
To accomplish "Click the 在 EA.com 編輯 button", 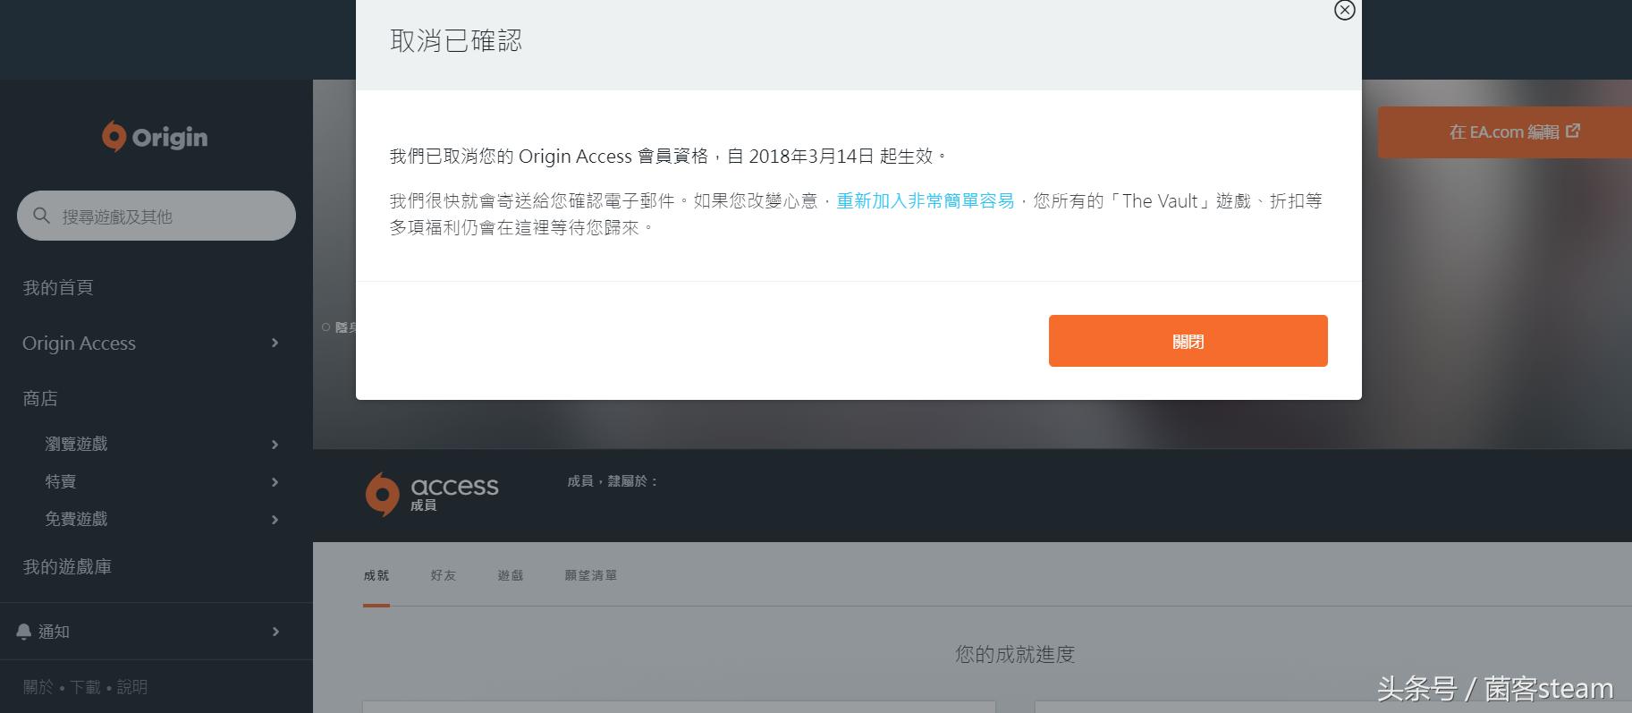I will pyautogui.click(x=1505, y=132).
